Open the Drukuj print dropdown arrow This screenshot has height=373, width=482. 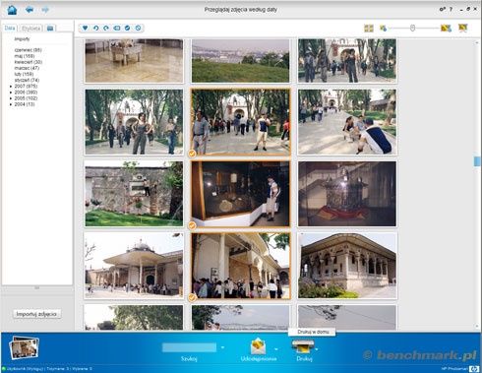point(317,349)
